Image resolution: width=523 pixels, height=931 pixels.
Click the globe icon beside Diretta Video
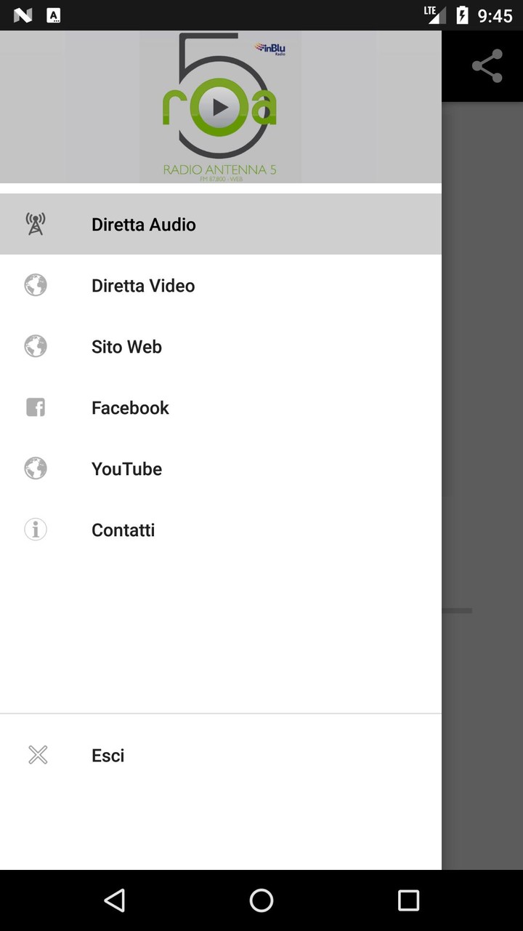coord(36,285)
